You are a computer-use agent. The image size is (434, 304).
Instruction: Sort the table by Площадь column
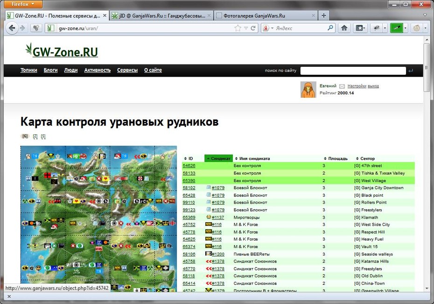[336, 159]
